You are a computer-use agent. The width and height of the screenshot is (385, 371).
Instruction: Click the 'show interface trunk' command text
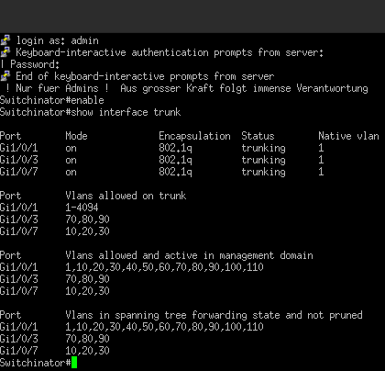pyautogui.click(x=126, y=112)
